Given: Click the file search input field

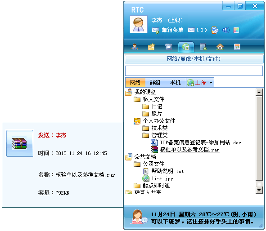Looking at the screenshot, I should point(194,71).
